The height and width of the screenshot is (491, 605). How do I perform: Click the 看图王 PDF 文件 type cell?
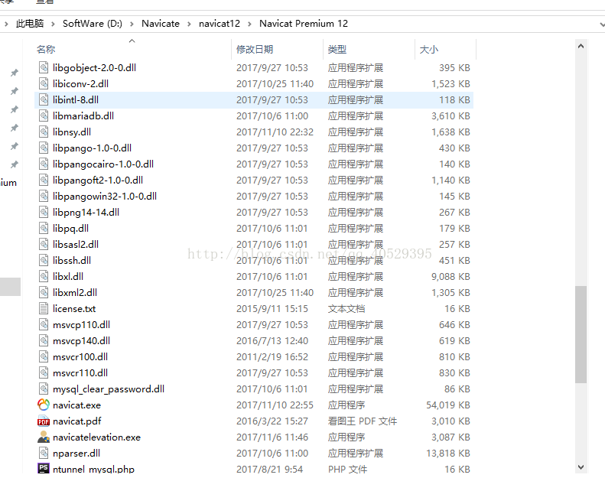[x=363, y=421]
